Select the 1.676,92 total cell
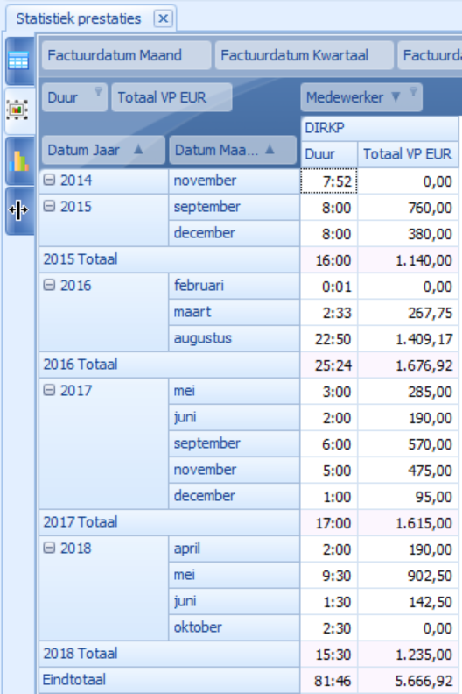The height and width of the screenshot is (694, 462). [x=408, y=365]
